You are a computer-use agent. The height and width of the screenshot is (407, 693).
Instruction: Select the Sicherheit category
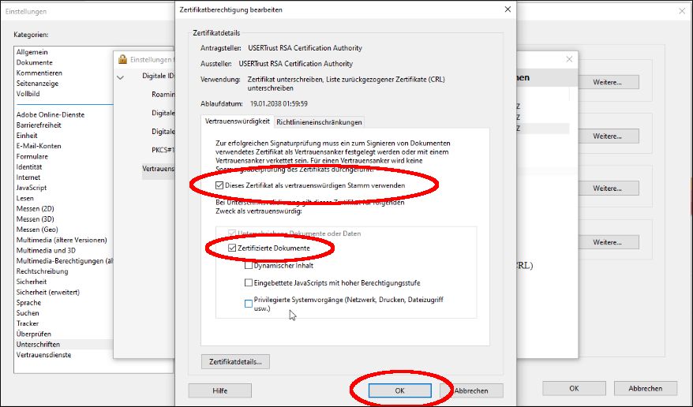(x=32, y=282)
